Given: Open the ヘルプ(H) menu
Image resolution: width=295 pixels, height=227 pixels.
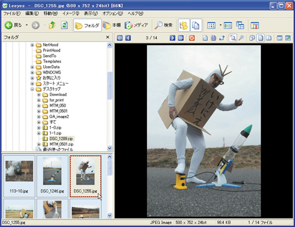Looking at the screenshot, I should click(135, 14).
